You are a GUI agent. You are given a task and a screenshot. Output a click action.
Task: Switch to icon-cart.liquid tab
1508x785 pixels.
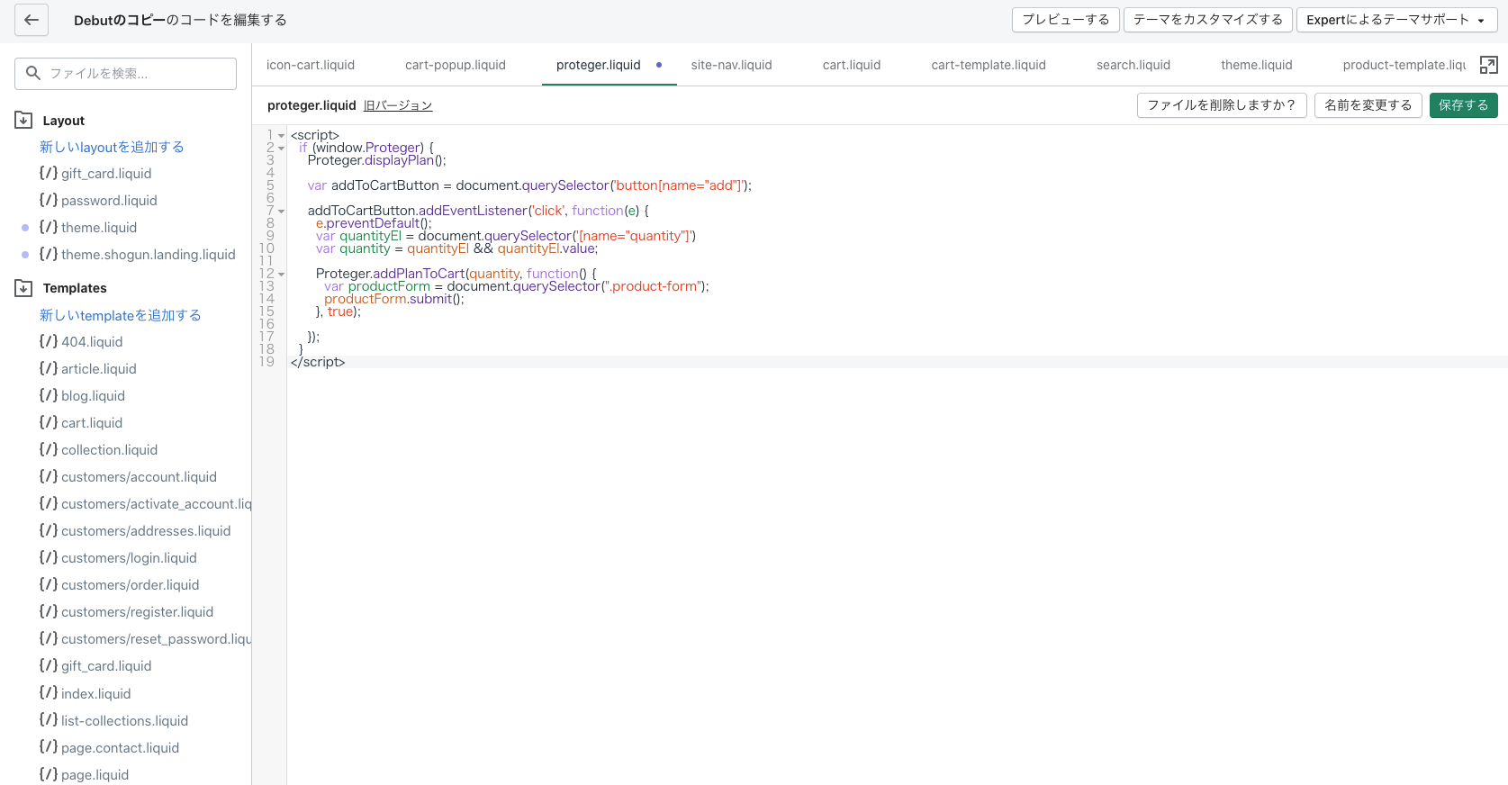pyautogui.click(x=311, y=65)
